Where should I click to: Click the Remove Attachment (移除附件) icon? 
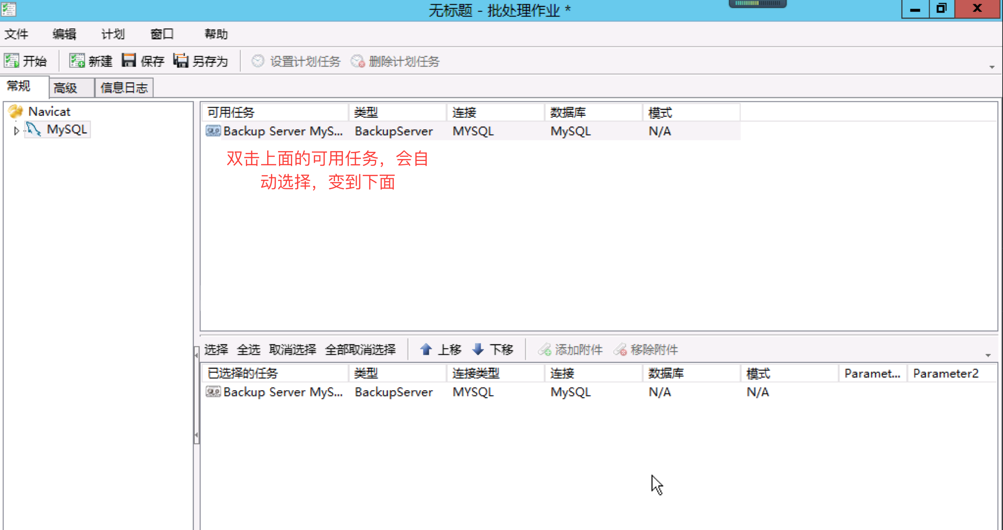coord(620,350)
